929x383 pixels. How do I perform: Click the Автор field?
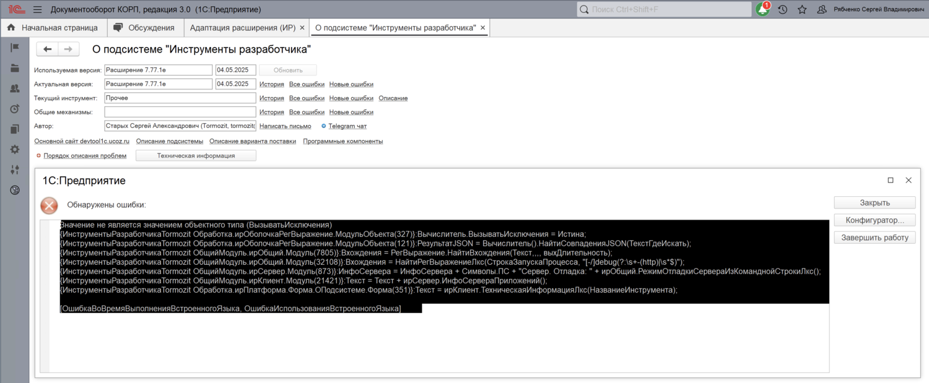(x=180, y=126)
